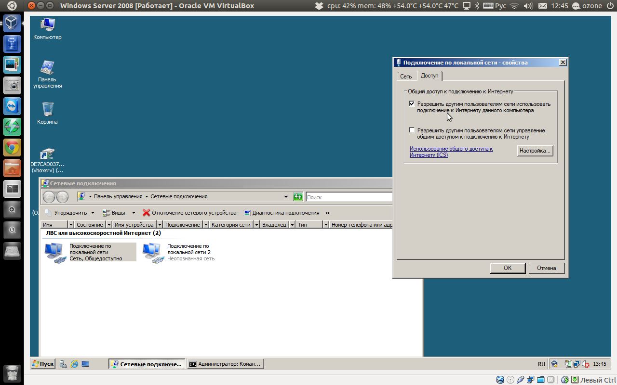Click Отключение сетевого устройства toolbar button

coord(189,213)
